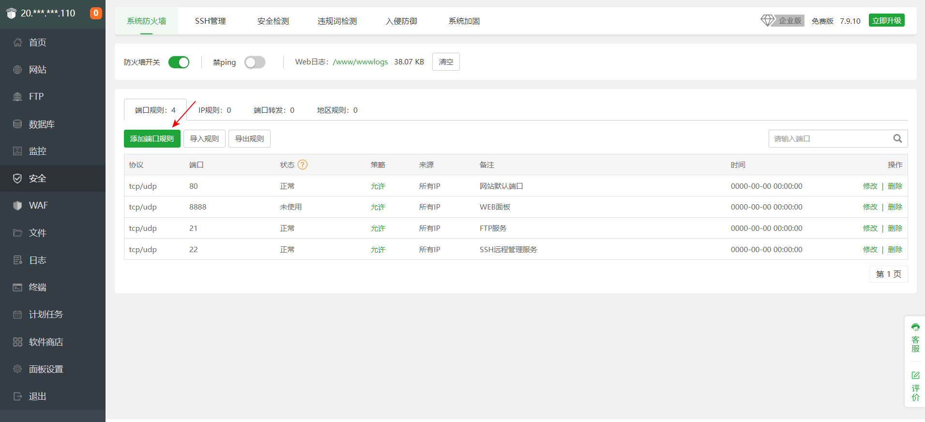Click the green 添加端口规则 button

(x=152, y=139)
